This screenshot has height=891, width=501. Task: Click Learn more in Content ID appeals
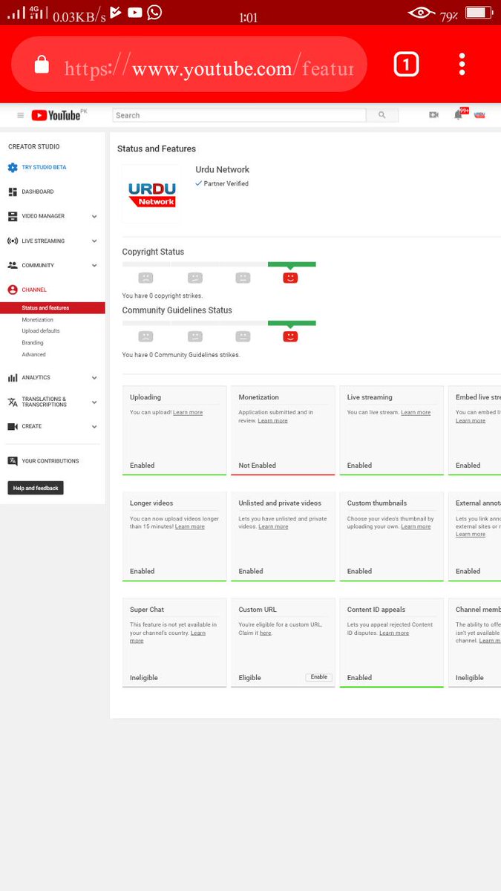(394, 633)
